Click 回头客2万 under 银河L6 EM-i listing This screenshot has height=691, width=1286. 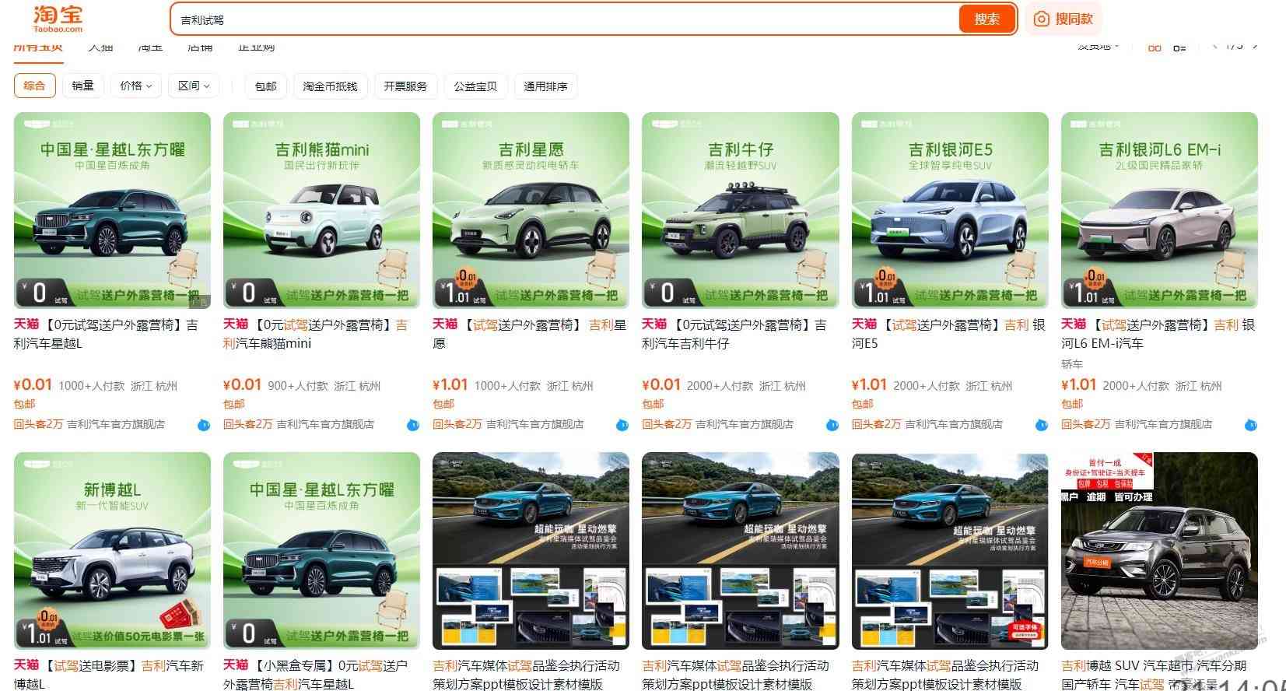[1085, 424]
